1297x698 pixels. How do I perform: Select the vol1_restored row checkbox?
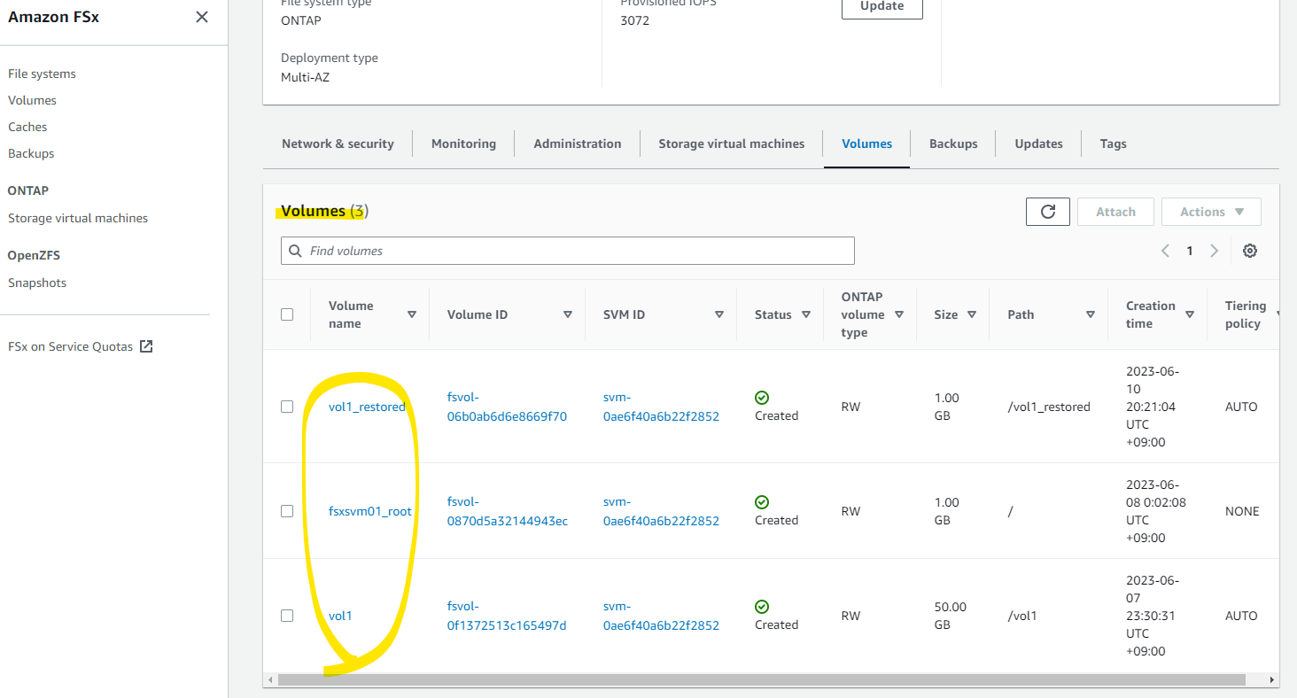pyautogui.click(x=287, y=407)
